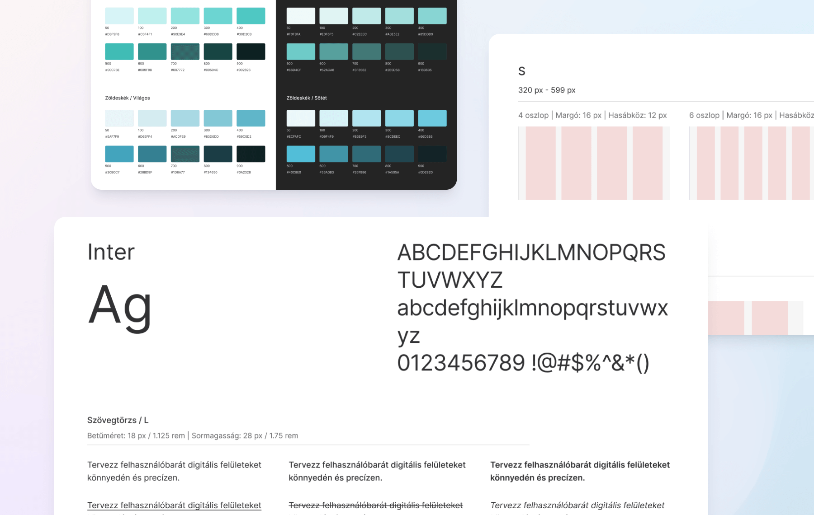The image size is (814, 515).
Task: Click the #59C0D2 swatch
Action: [251, 118]
